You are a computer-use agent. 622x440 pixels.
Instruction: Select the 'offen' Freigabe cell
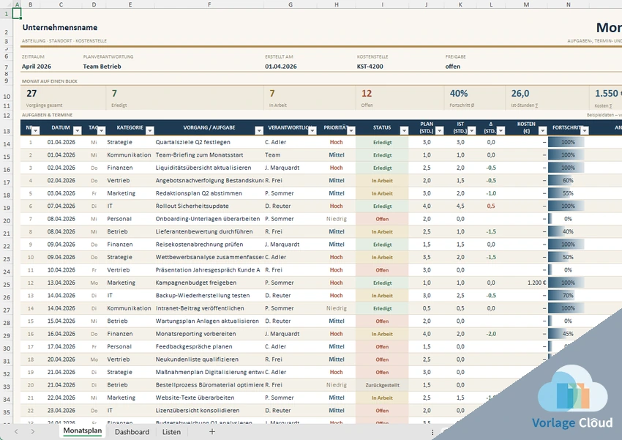[x=453, y=67]
